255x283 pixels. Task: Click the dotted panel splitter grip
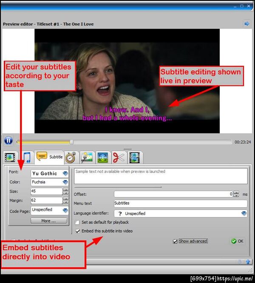127,149
